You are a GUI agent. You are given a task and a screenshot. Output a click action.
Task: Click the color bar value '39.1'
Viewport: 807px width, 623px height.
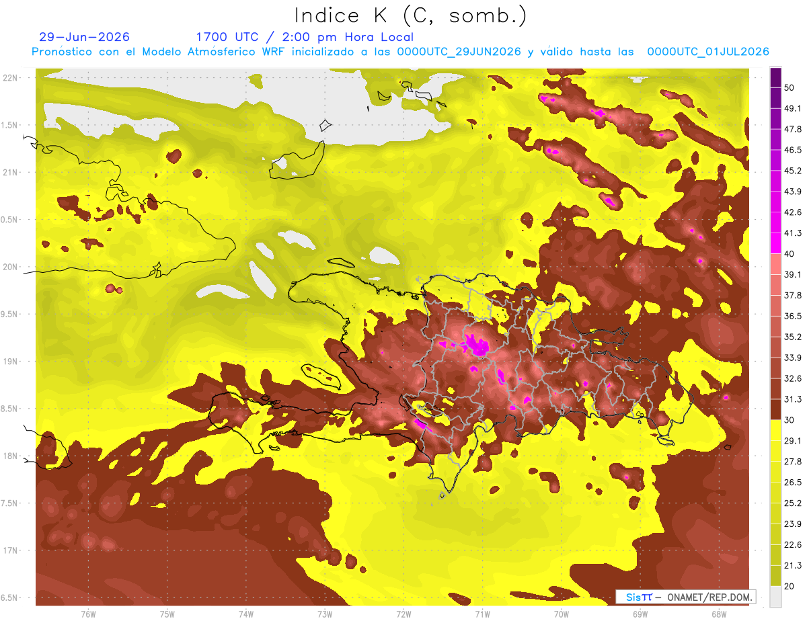pyautogui.click(x=792, y=274)
